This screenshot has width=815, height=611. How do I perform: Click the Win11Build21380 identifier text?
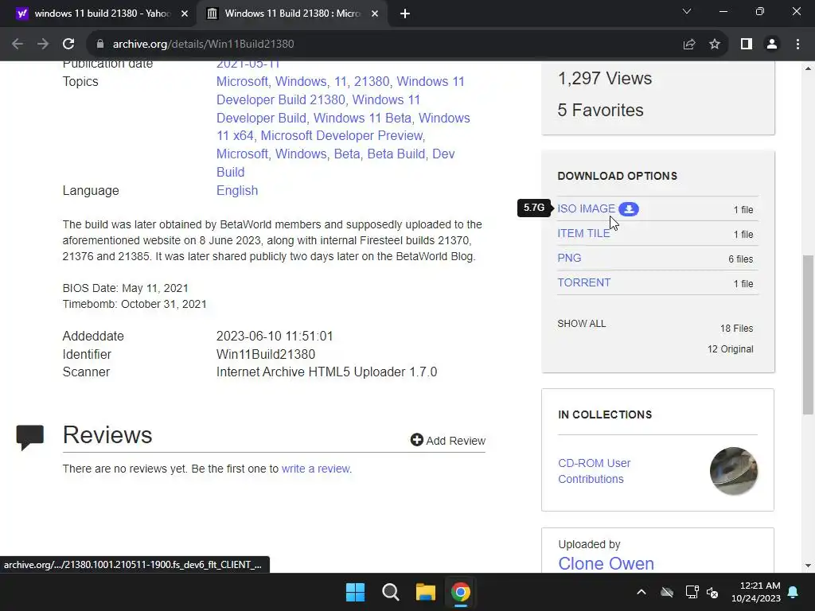coord(266,354)
